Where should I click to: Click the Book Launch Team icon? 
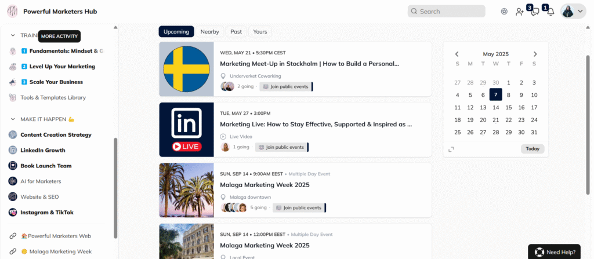coord(13,166)
